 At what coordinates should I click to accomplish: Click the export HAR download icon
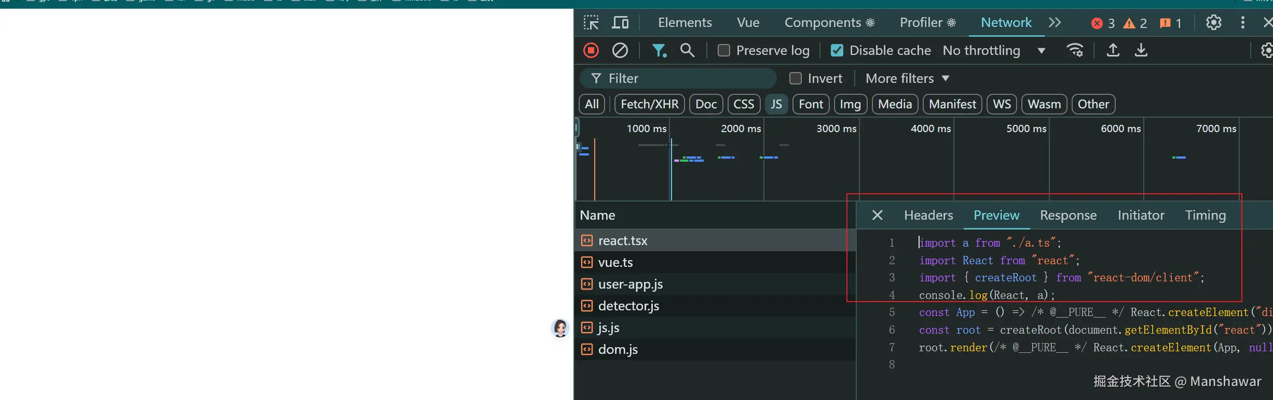point(1141,50)
